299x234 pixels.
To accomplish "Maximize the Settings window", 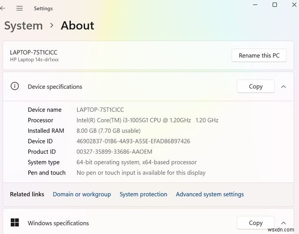I will tap(275, 5).
